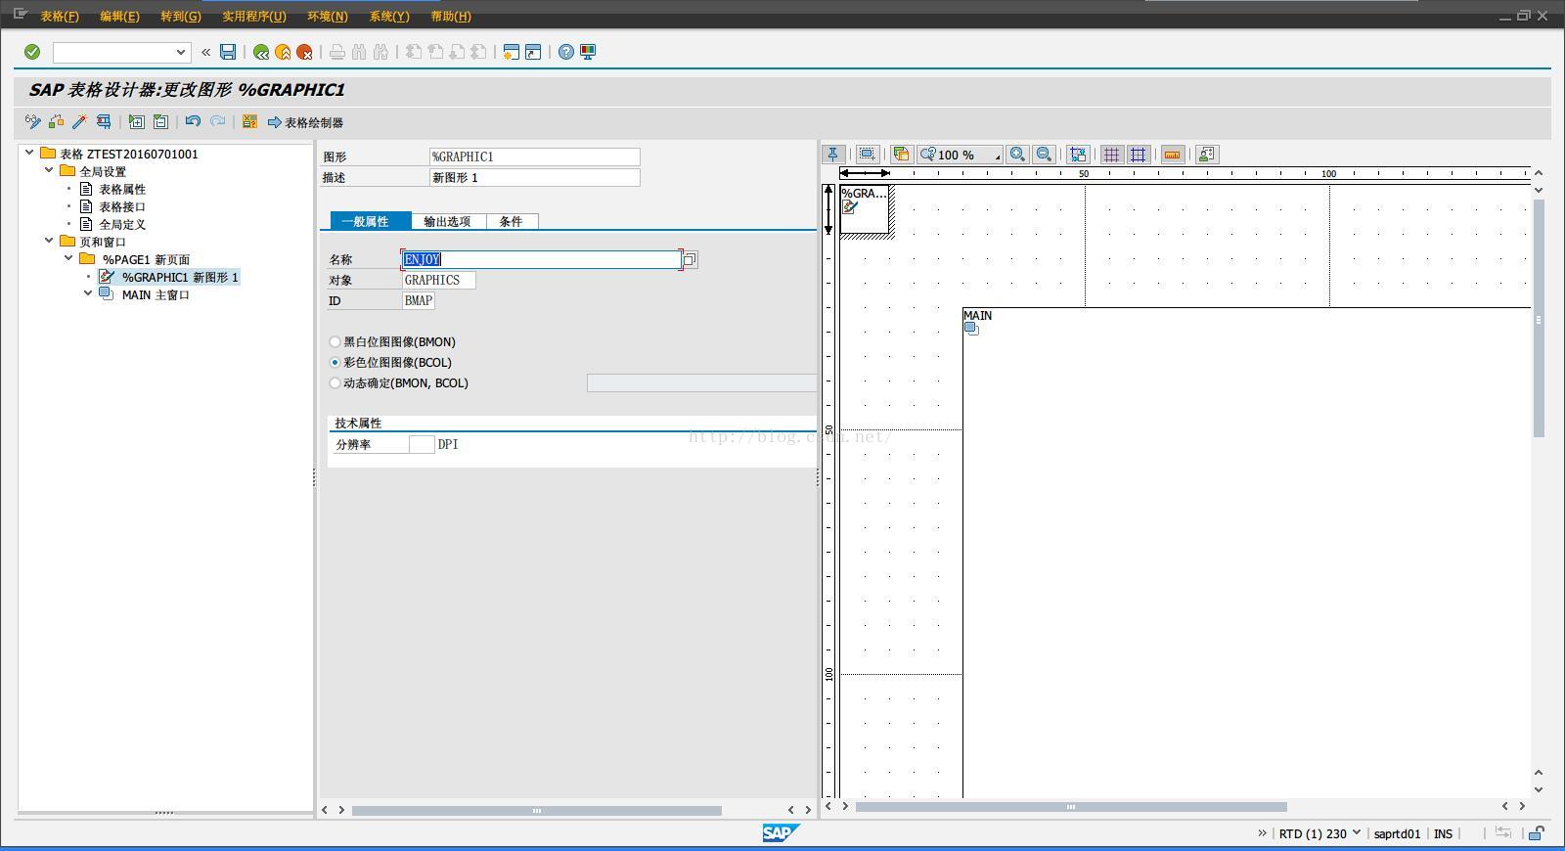Save the form with the floppy disk icon
The height and width of the screenshot is (851, 1565).
pyautogui.click(x=228, y=52)
